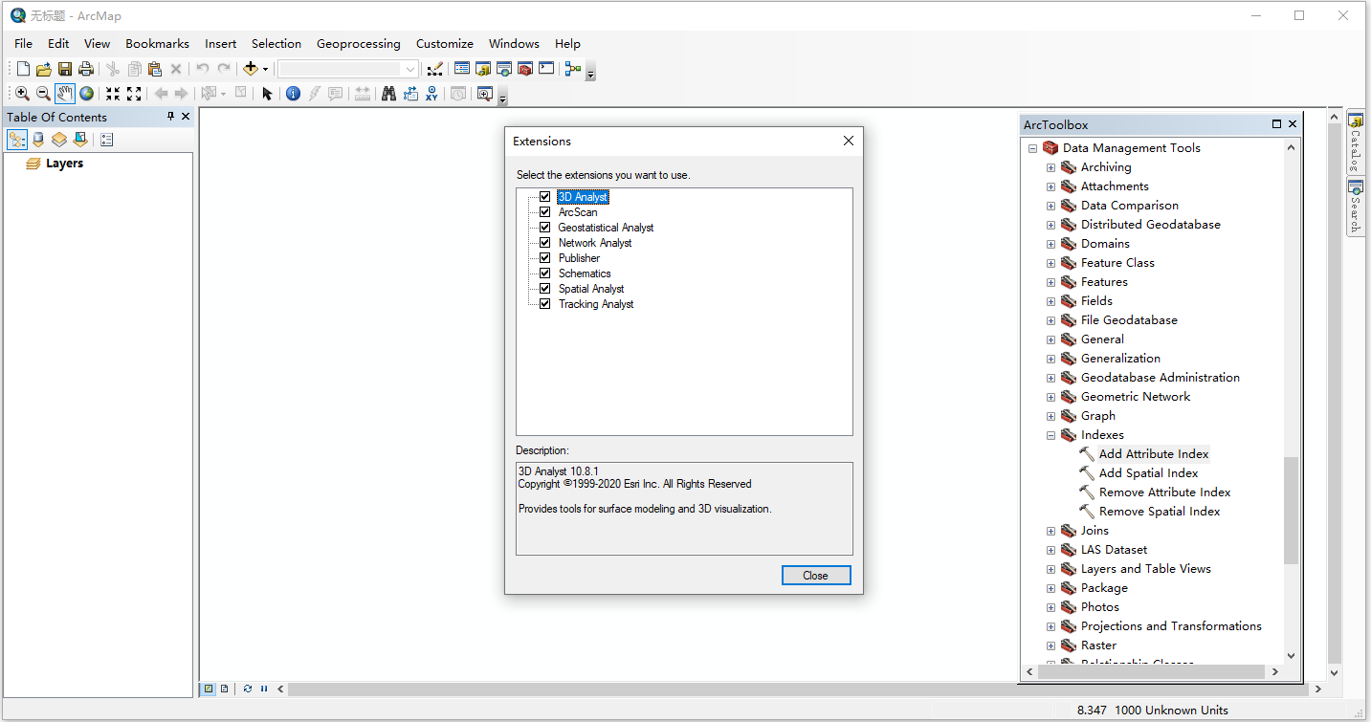Open the TOC Options icon
The height and width of the screenshot is (722, 1371).
click(106, 140)
